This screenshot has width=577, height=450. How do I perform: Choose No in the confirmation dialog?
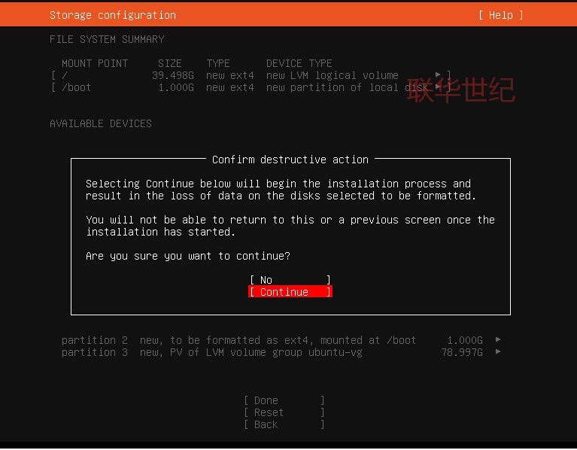(x=290, y=280)
